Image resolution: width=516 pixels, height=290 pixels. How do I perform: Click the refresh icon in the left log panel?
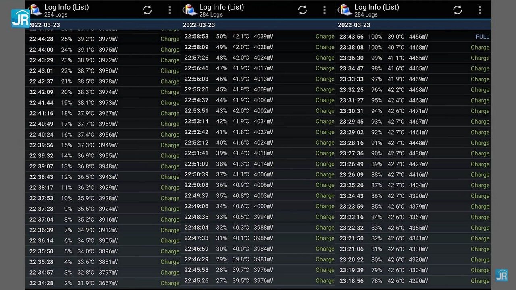click(148, 10)
